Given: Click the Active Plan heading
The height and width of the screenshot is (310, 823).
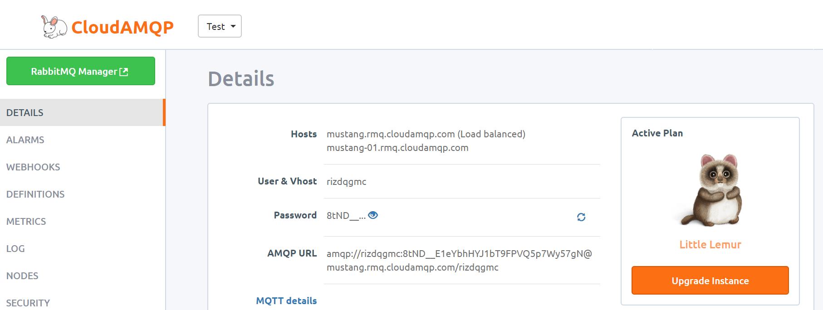Looking at the screenshot, I should [x=657, y=133].
